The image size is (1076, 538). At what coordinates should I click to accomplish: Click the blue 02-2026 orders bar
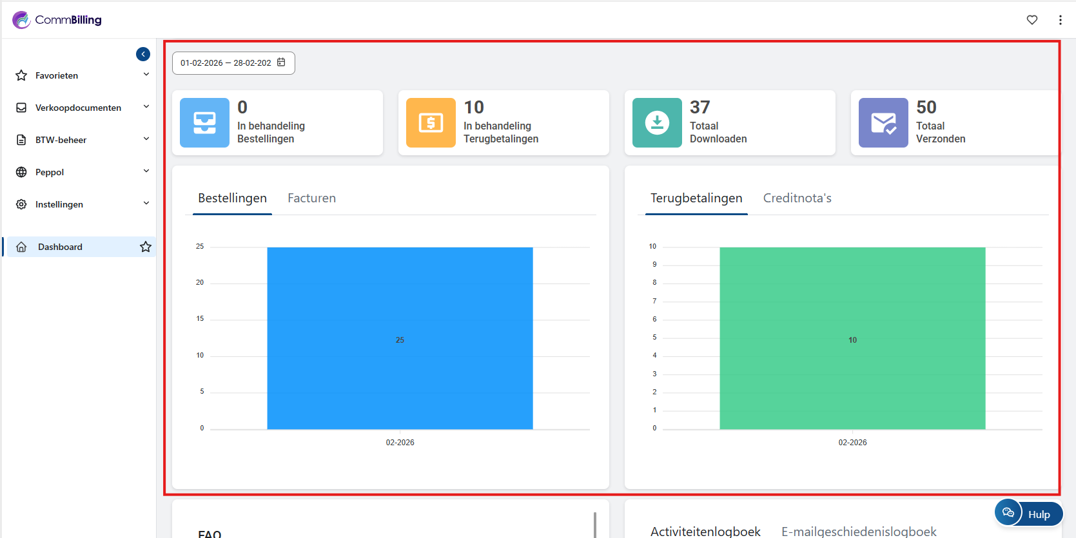click(x=400, y=338)
